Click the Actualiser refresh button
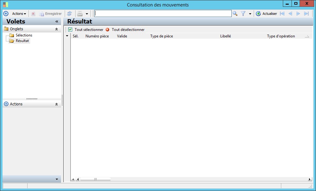This screenshot has width=316, height=191. click(x=266, y=14)
